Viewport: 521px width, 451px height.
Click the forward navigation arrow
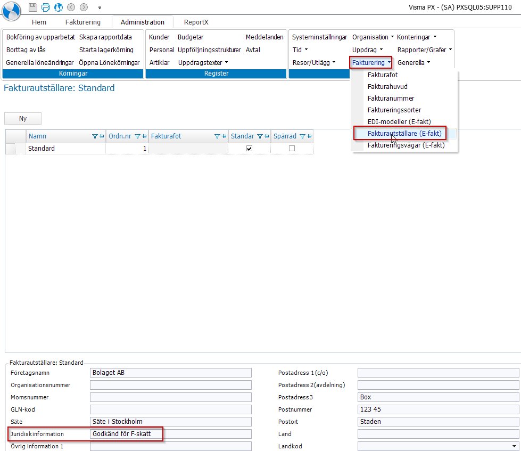(84, 7)
